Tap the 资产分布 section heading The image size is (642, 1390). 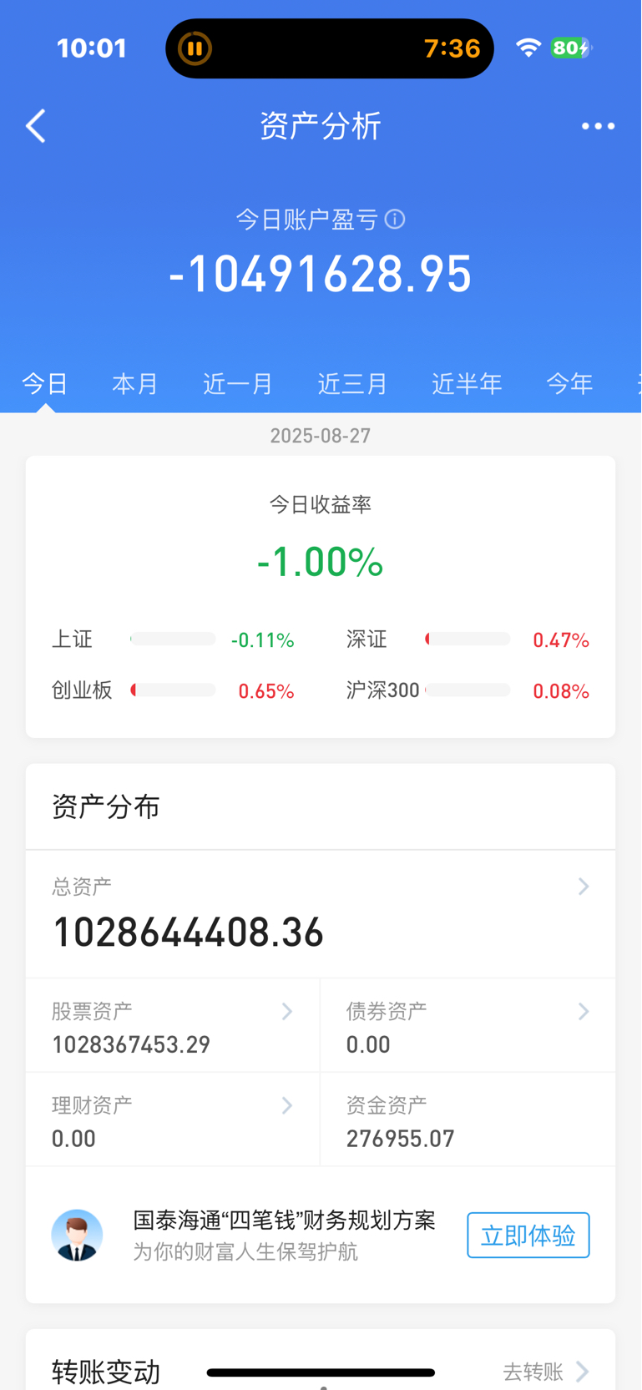[106, 806]
